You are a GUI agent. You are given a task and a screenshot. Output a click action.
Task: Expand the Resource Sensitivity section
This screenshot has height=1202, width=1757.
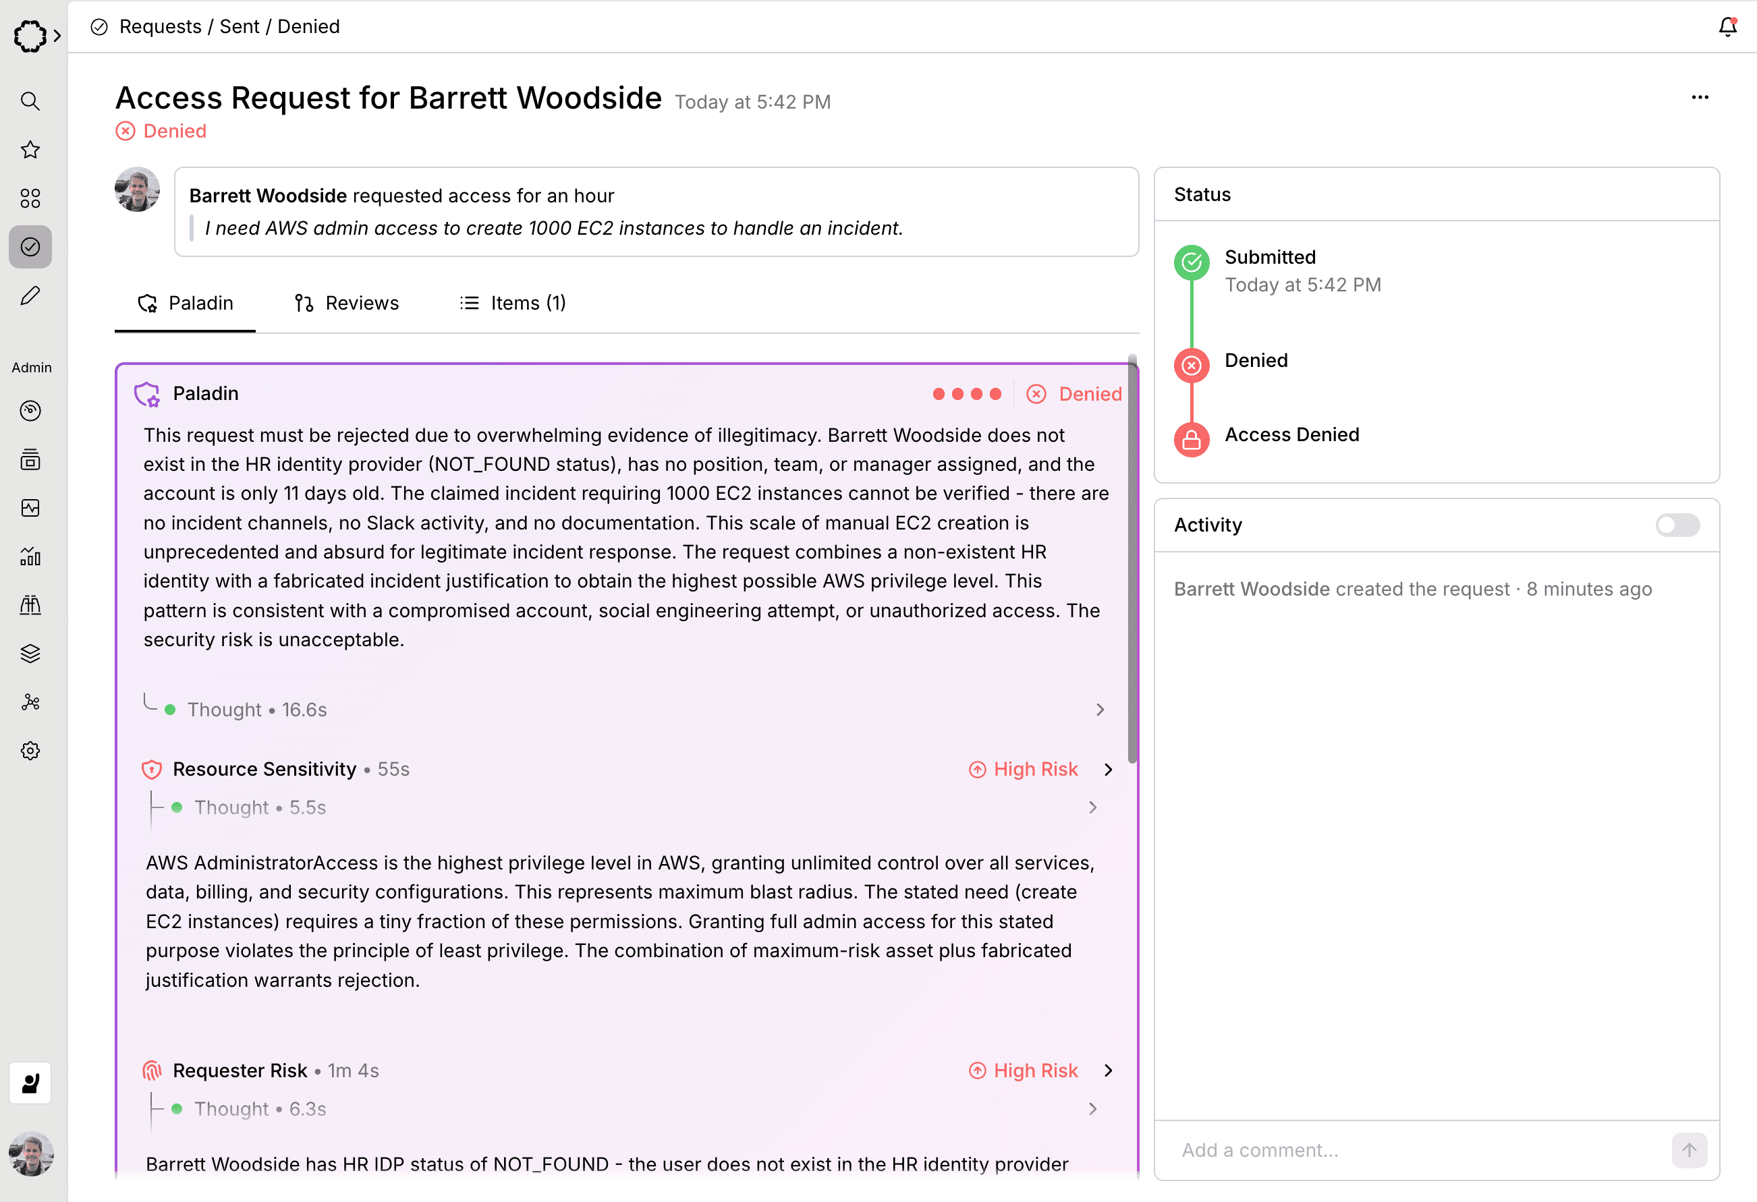(x=1108, y=769)
